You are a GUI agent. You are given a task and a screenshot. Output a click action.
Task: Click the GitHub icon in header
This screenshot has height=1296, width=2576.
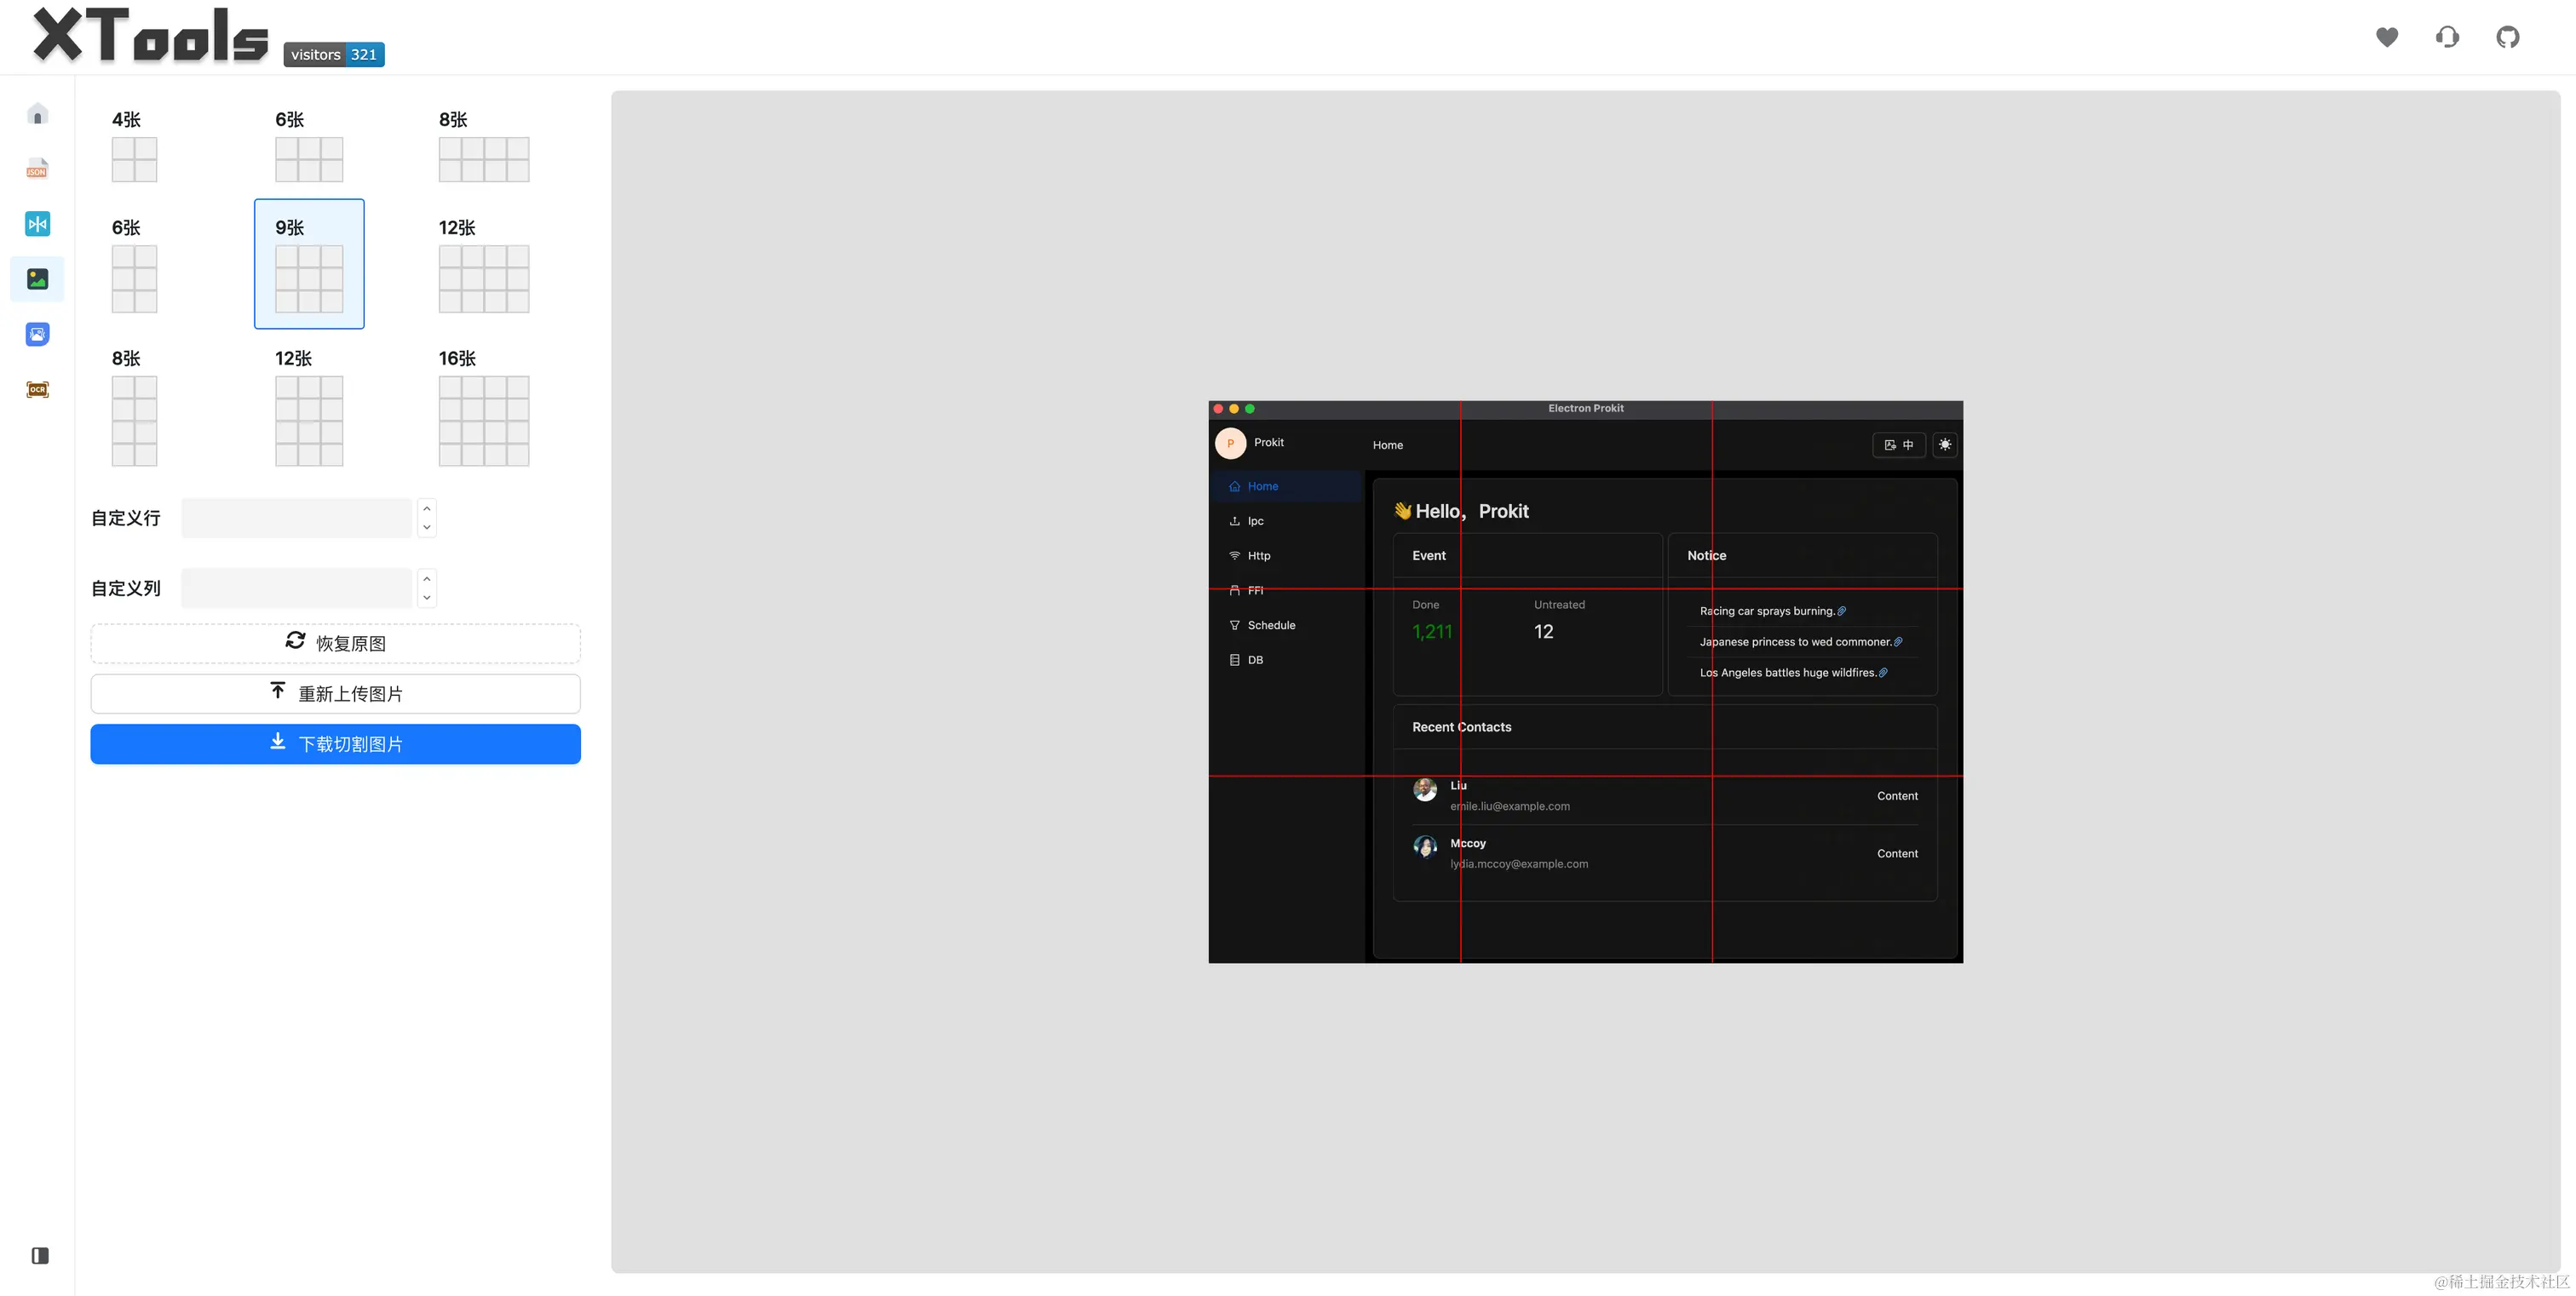[2507, 37]
